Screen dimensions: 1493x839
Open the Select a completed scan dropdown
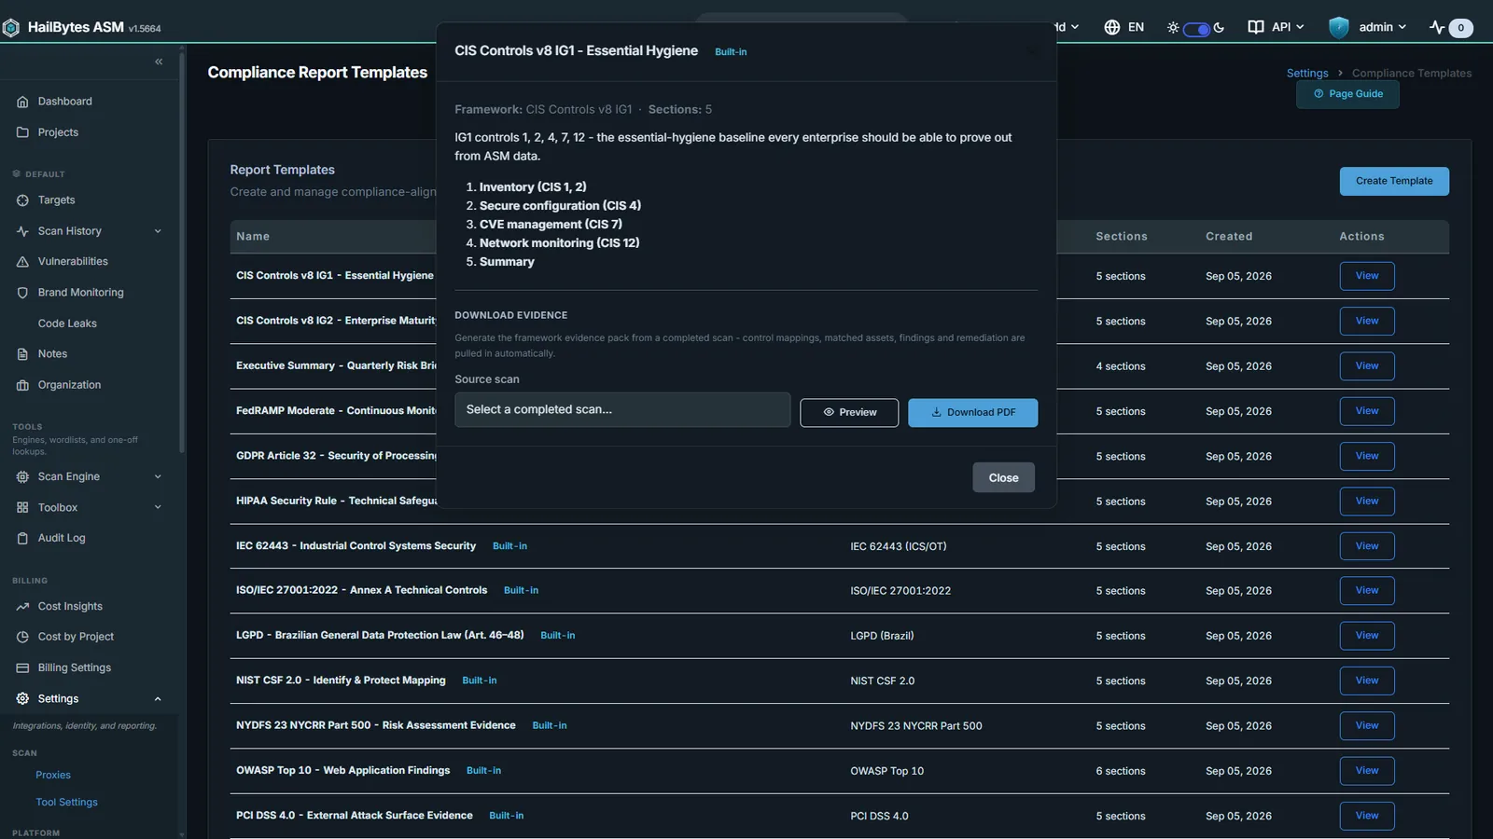[622, 409]
